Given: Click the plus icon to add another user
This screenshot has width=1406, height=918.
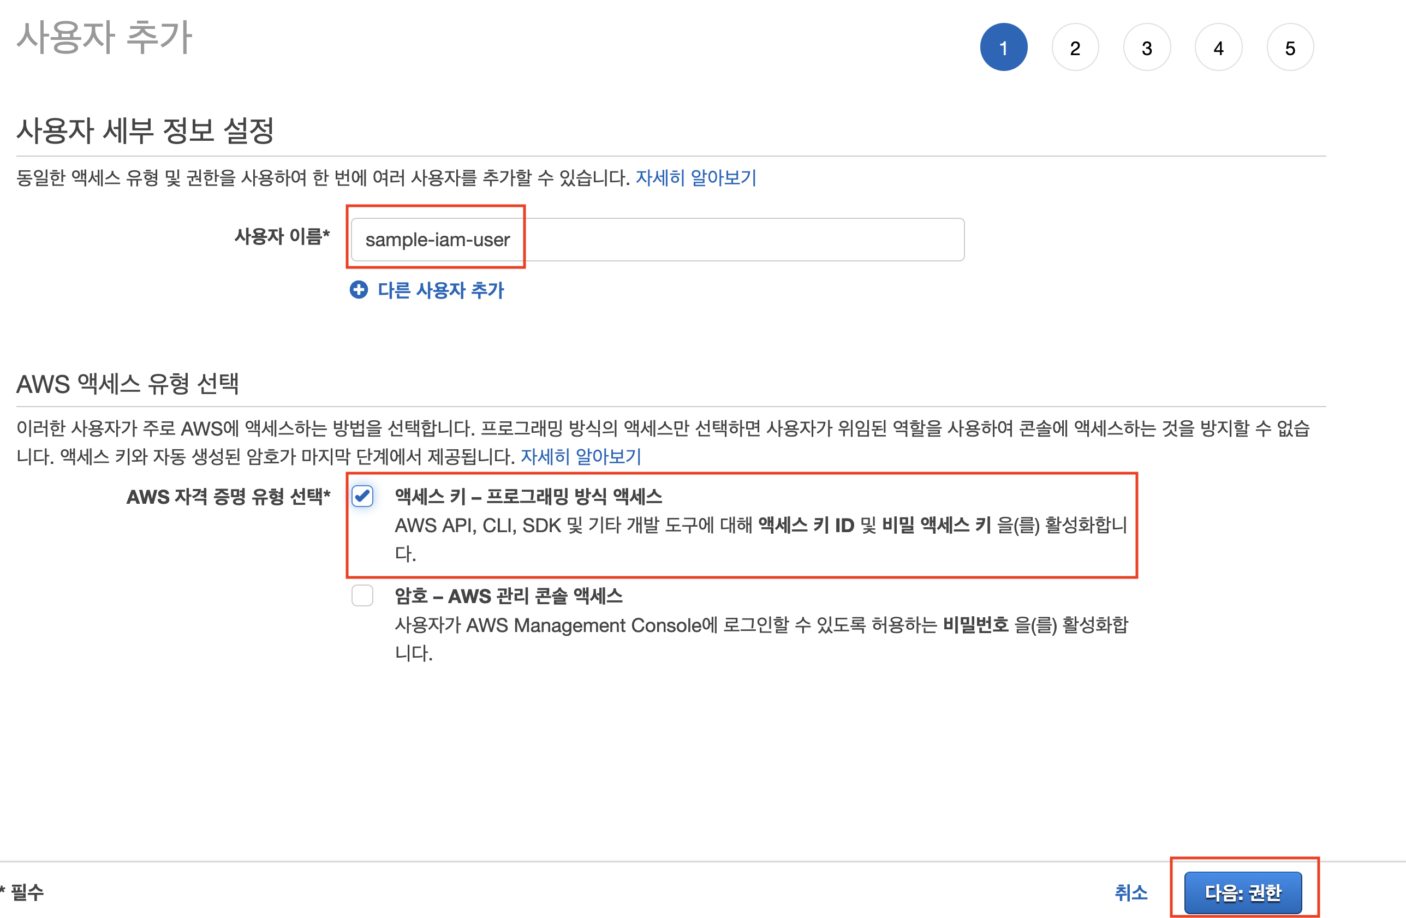Looking at the screenshot, I should tap(359, 290).
